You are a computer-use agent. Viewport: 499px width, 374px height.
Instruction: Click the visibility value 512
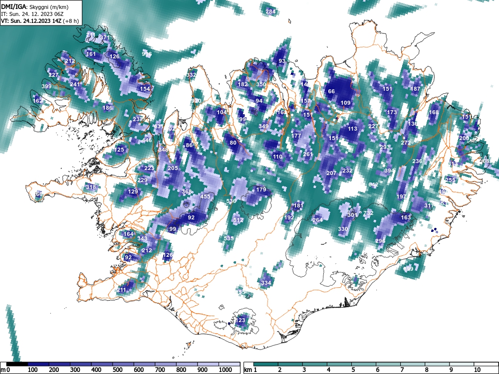click(x=238, y=220)
